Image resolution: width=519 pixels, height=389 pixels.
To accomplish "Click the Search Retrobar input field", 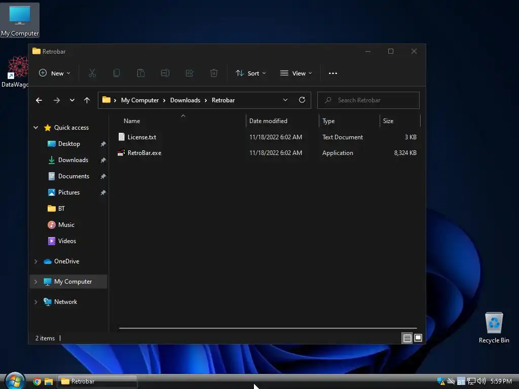I will pos(368,100).
